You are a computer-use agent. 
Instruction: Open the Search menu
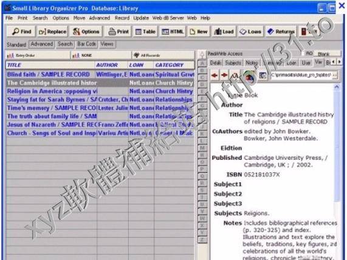40,18
